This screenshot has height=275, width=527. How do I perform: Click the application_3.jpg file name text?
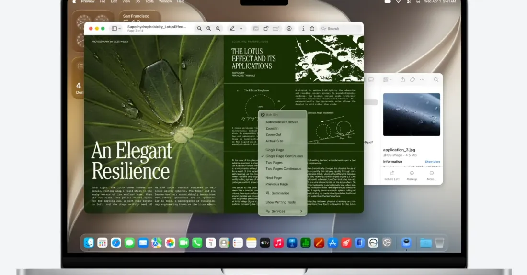(399, 150)
